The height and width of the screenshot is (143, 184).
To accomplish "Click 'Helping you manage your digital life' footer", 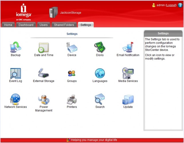I will click(94, 140).
